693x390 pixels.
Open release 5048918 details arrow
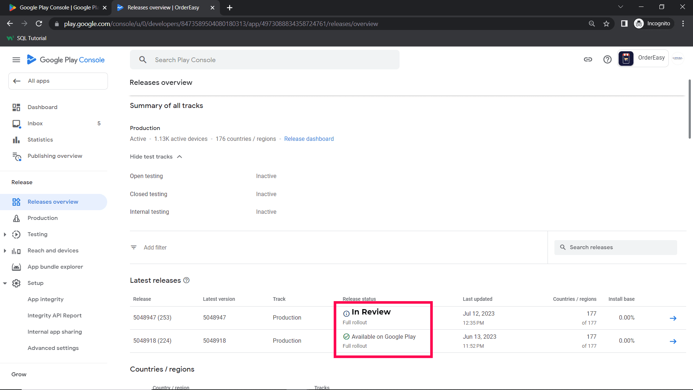[x=673, y=341]
